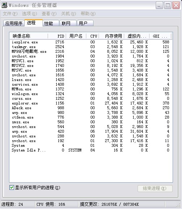Viewport: 182px width, 209px height.
Task: Close the Task Manager window
Action: point(176,5)
